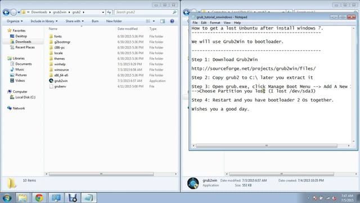Open the Notepad taskbar button
The image size is (360, 203).
point(89,198)
